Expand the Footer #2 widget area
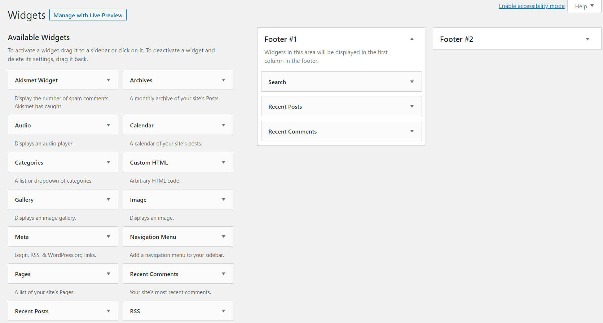This screenshot has height=323, width=603. pyautogui.click(x=587, y=39)
